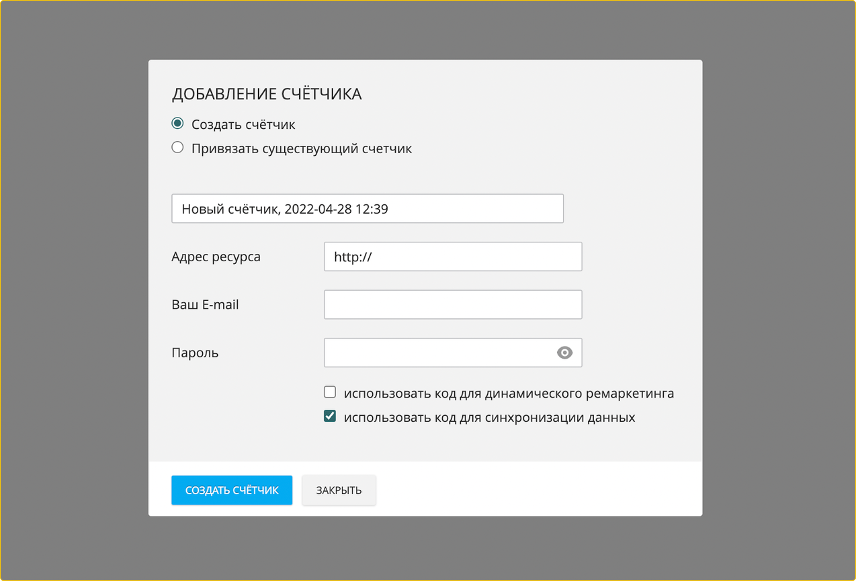Enable код для динамического ремаркетинга
The image size is (856, 581).
(330, 392)
